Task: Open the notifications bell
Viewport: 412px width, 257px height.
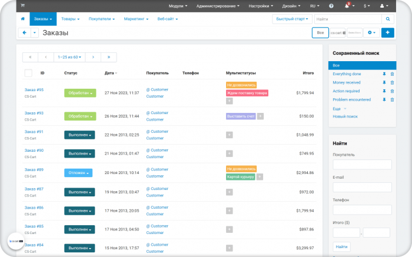Action: (x=347, y=6)
